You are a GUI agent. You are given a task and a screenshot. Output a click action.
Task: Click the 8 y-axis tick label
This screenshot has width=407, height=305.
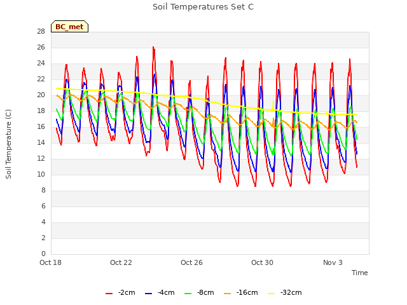[x=43, y=190]
